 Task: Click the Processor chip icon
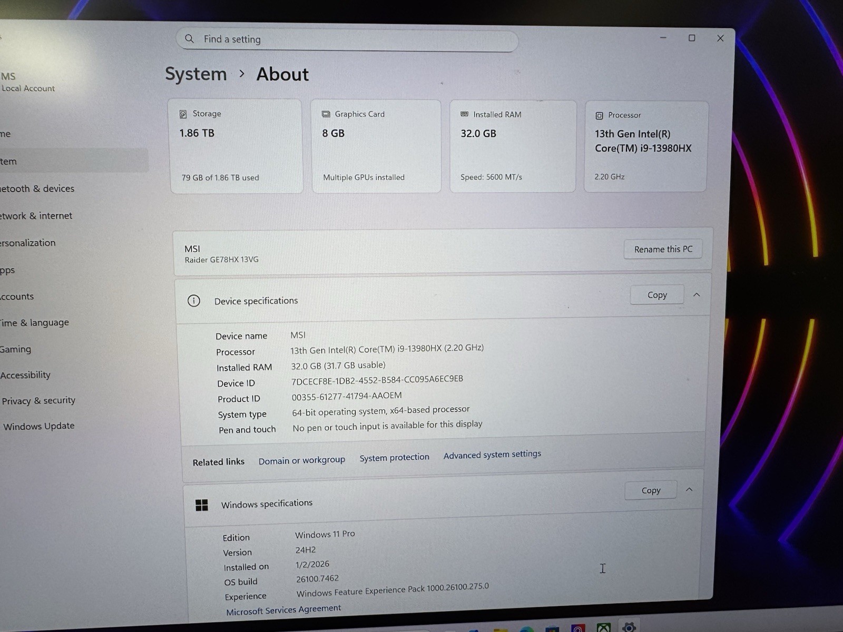[599, 115]
